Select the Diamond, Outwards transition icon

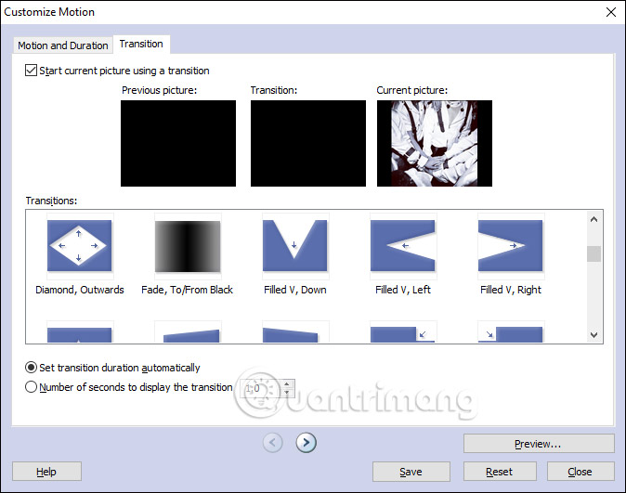80,245
